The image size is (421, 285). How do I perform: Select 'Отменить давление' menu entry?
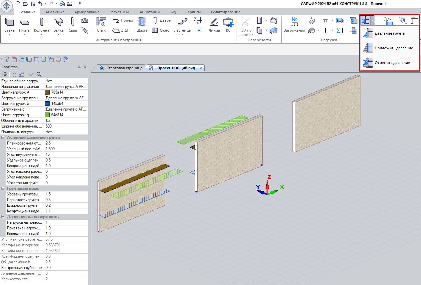coord(392,63)
